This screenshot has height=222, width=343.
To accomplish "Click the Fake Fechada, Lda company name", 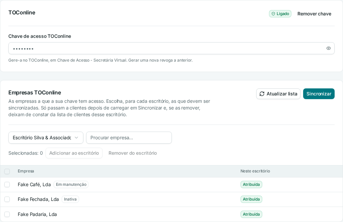I will pyautogui.click(x=38, y=199).
